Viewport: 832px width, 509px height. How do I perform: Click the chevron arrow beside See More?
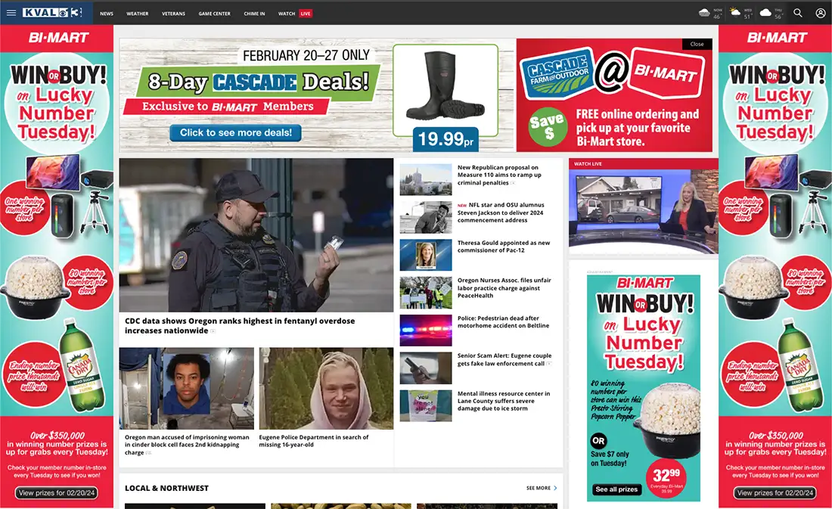point(555,488)
